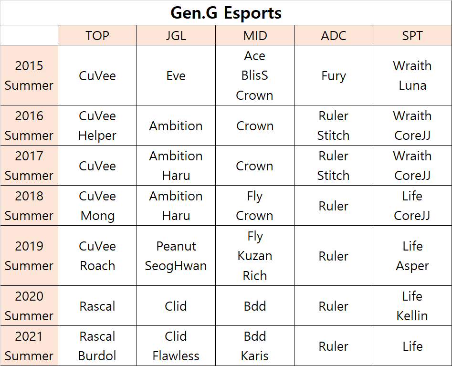The width and height of the screenshot is (452, 366).
Task: Click the 2021 Summer row header
Action: click(29, 346)
